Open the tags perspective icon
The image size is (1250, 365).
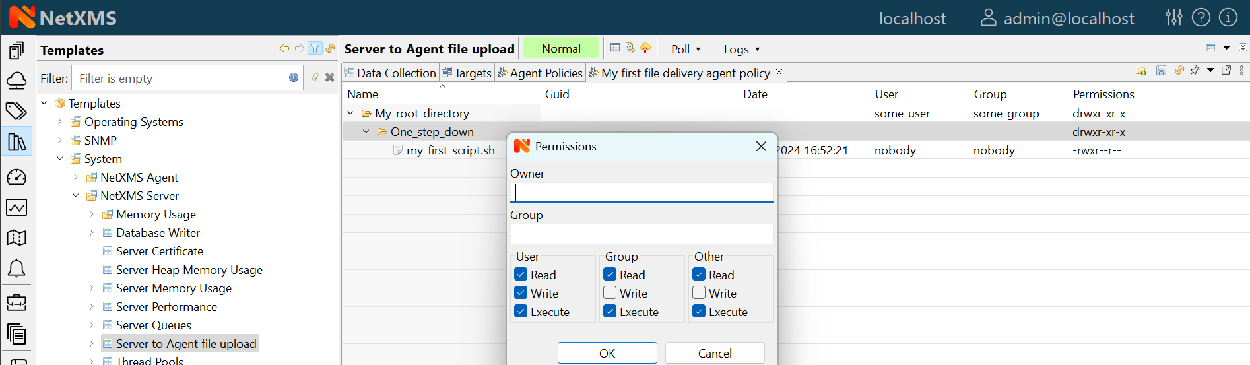16,111
